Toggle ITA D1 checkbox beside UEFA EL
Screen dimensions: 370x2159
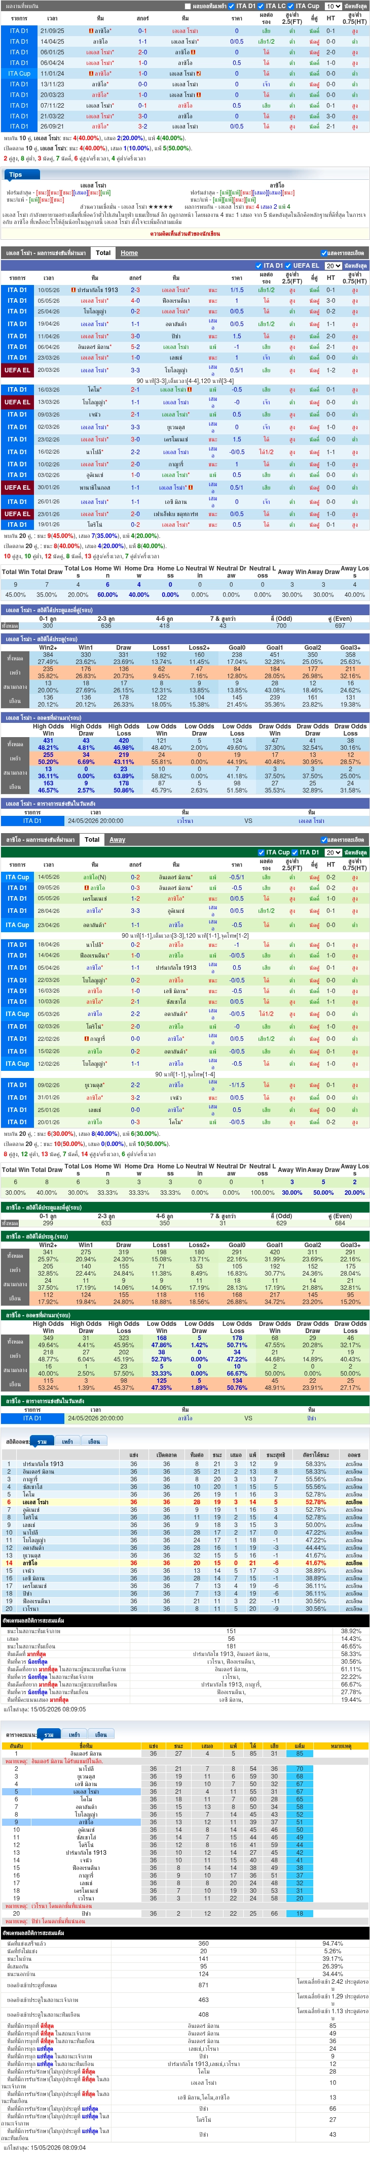tap(260, 266)
